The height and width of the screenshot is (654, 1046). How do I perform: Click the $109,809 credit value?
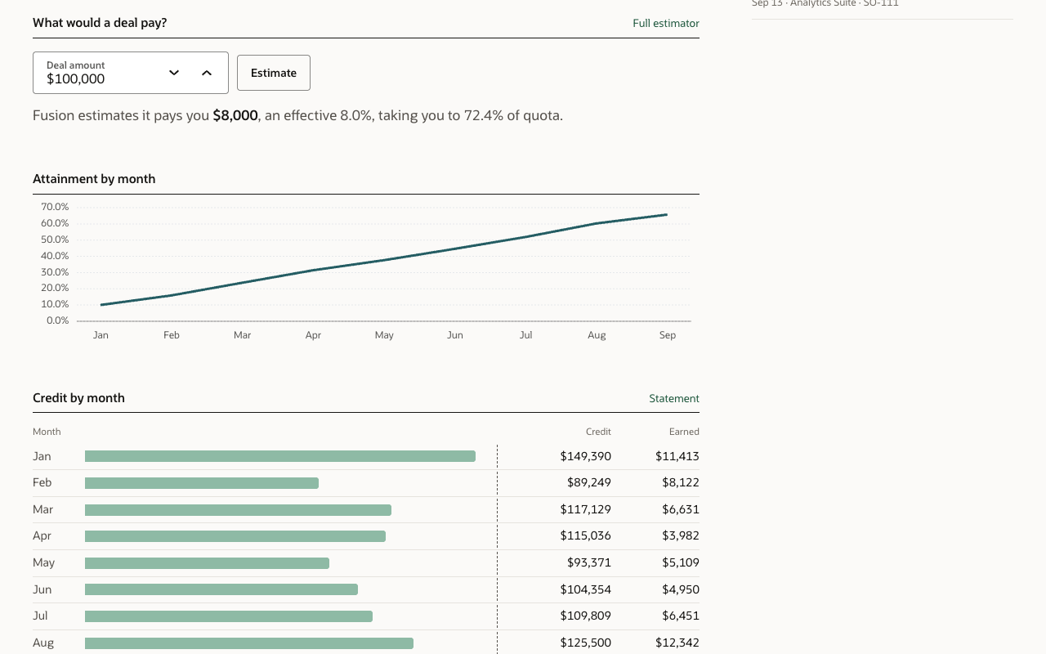pos(585,616)
